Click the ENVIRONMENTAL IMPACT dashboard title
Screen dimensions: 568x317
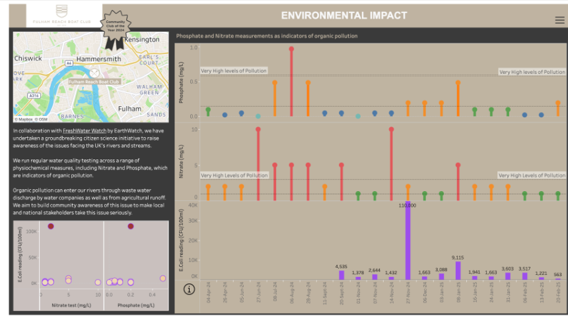pyautogui.click(x=344, y=16)
